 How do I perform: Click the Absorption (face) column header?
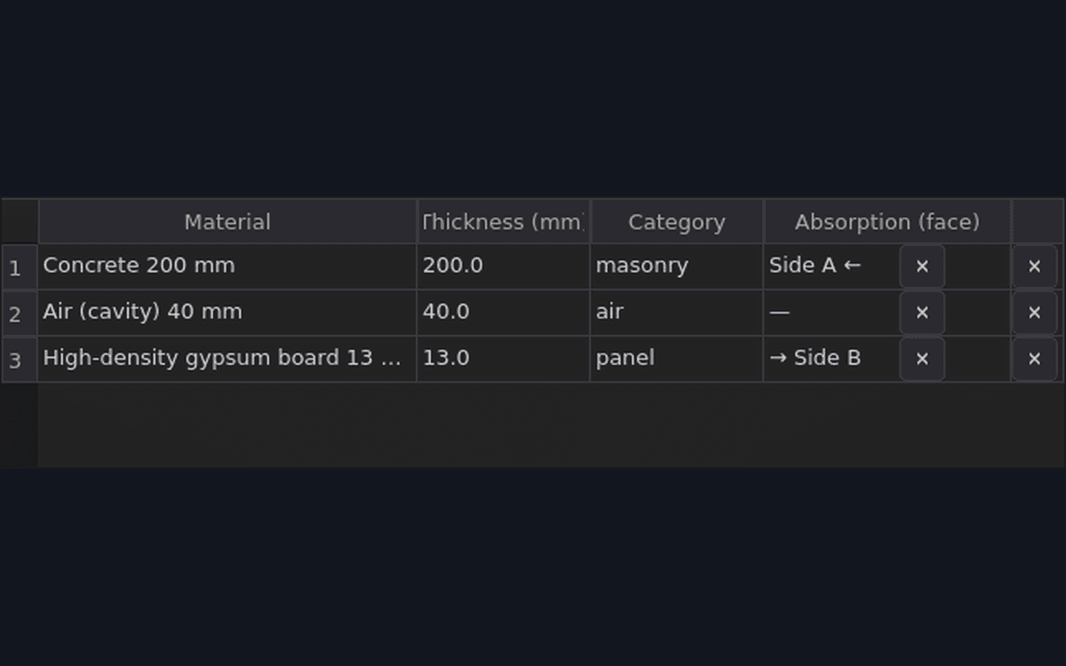(x=887, y=222)
